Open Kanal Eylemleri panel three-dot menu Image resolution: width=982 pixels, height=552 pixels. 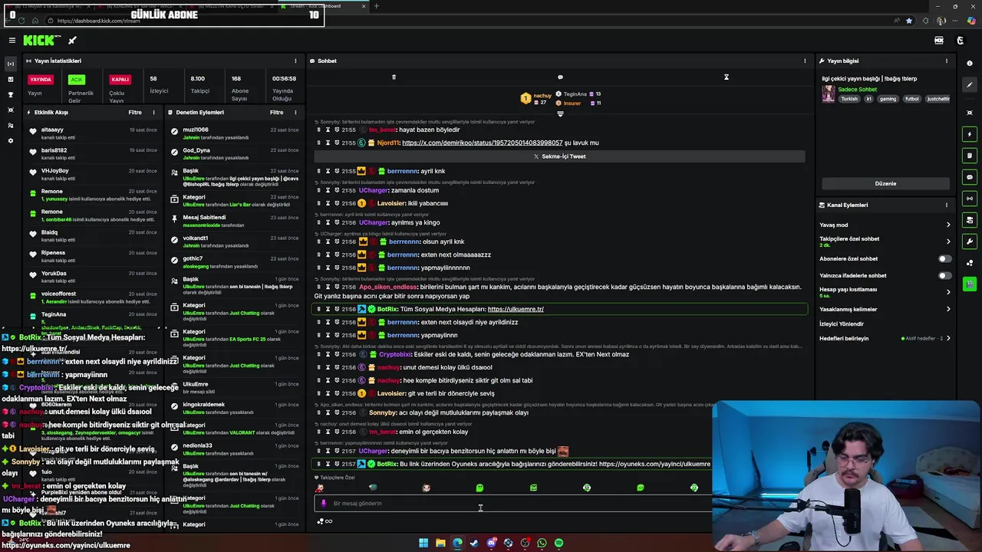tap(947, 205)
